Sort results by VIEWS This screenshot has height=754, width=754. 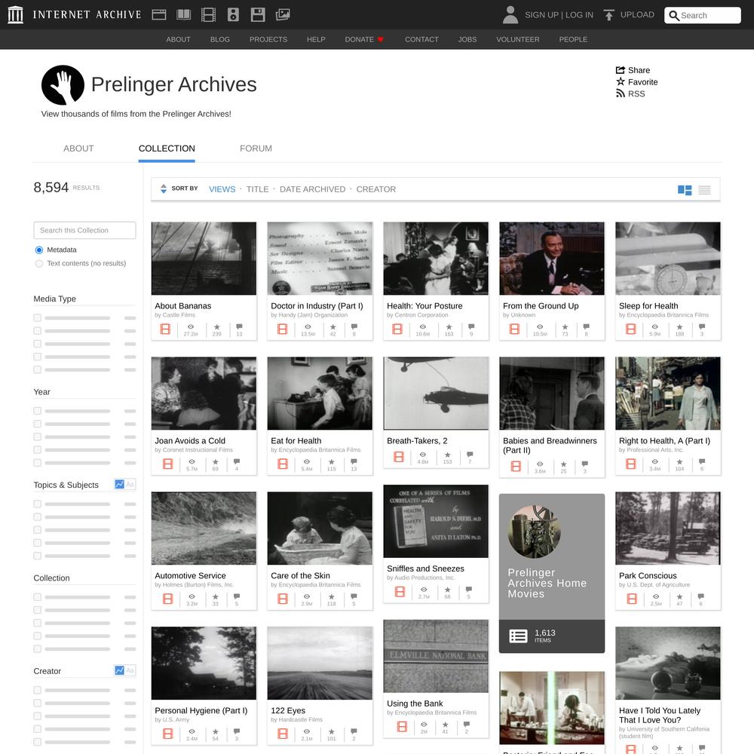(x=222, y=189)
